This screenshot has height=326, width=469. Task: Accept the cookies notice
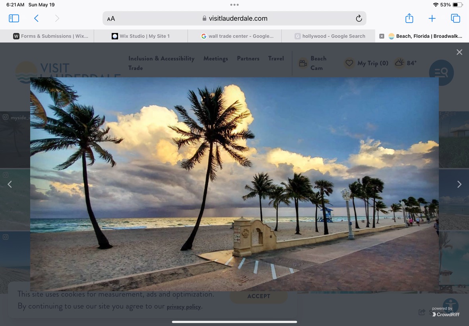click(259, 296)
